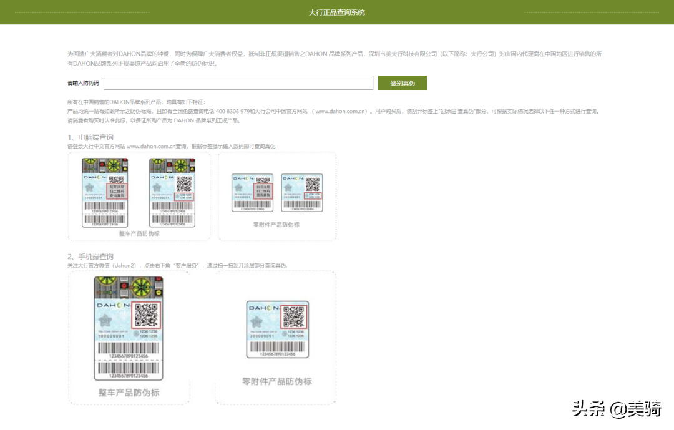Click 零附件产品防伪标 caption under 手机端查询
This screenshot has width=674, height=430.
(277, 381)
